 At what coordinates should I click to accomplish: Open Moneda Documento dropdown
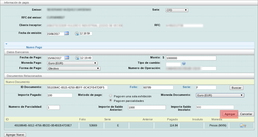pyautogui.click(x=220, y=95)
